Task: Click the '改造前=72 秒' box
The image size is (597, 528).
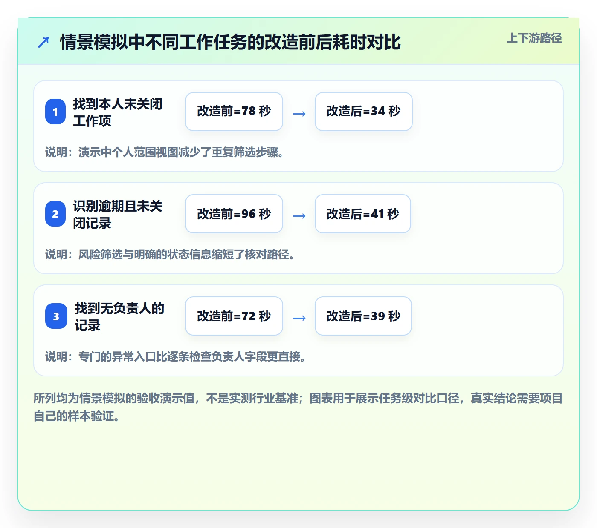Action: pyautogui.click(x=234, y=316)
